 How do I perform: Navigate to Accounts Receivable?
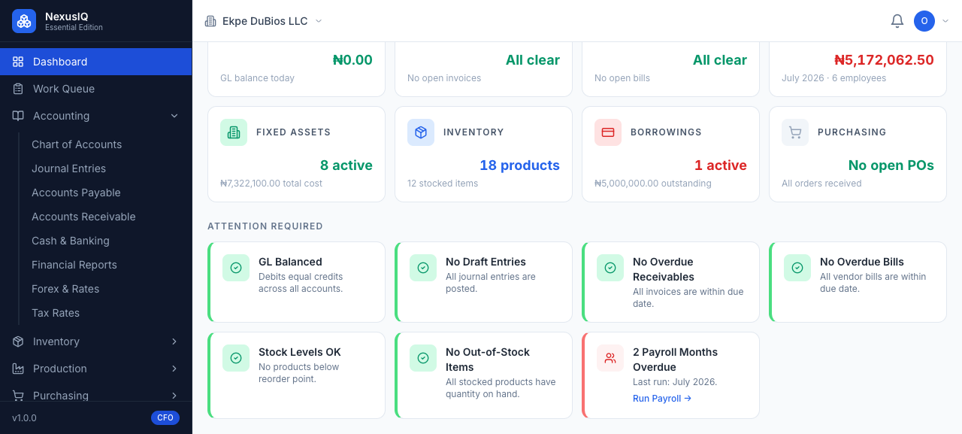83,217
